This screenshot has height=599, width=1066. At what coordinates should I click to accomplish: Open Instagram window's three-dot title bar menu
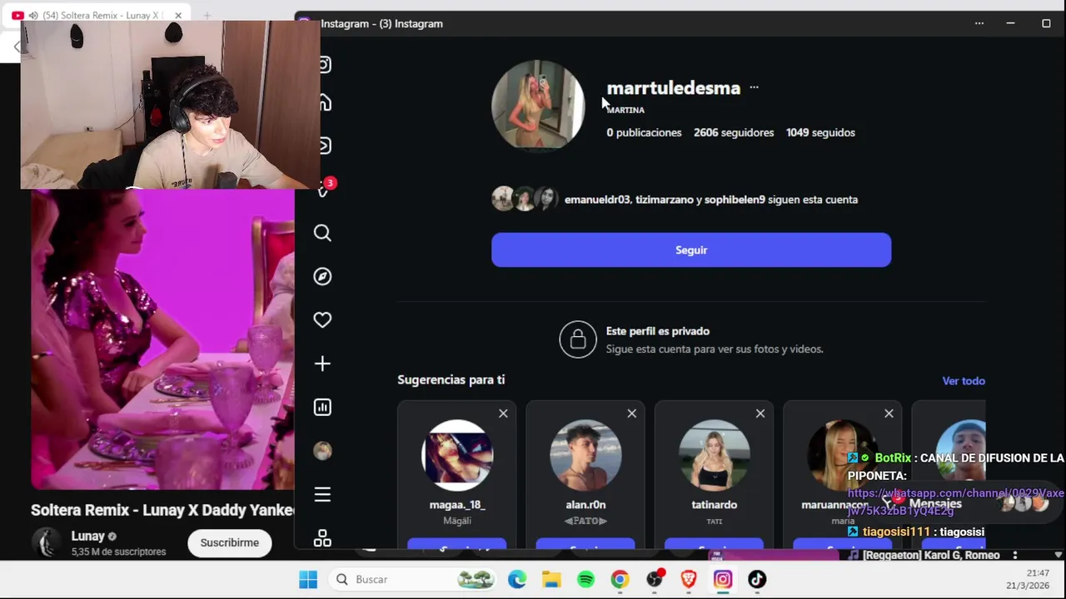pos(979,23)
